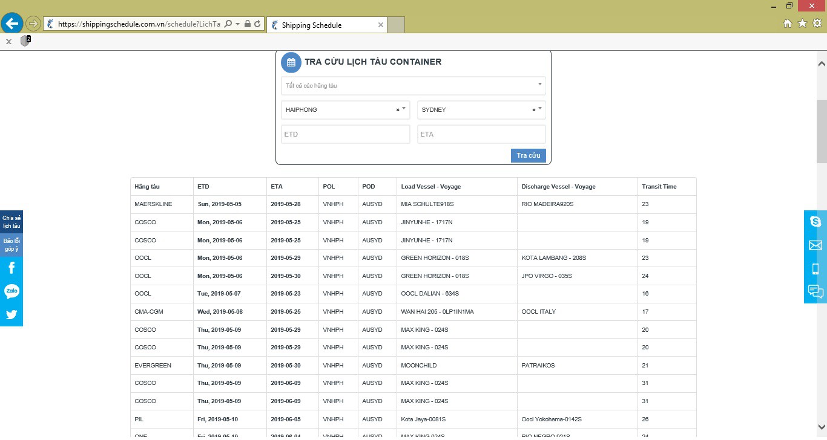Clear the HAIPHONG selection with x
This screenshot has height=440, width=827.
coord(398,110)
